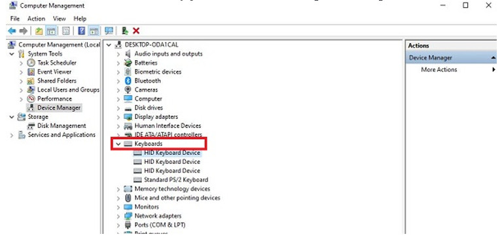502x245 pixels.
Task: Select the highlighted HID Keyboard Device
Action: pos(172,153)
